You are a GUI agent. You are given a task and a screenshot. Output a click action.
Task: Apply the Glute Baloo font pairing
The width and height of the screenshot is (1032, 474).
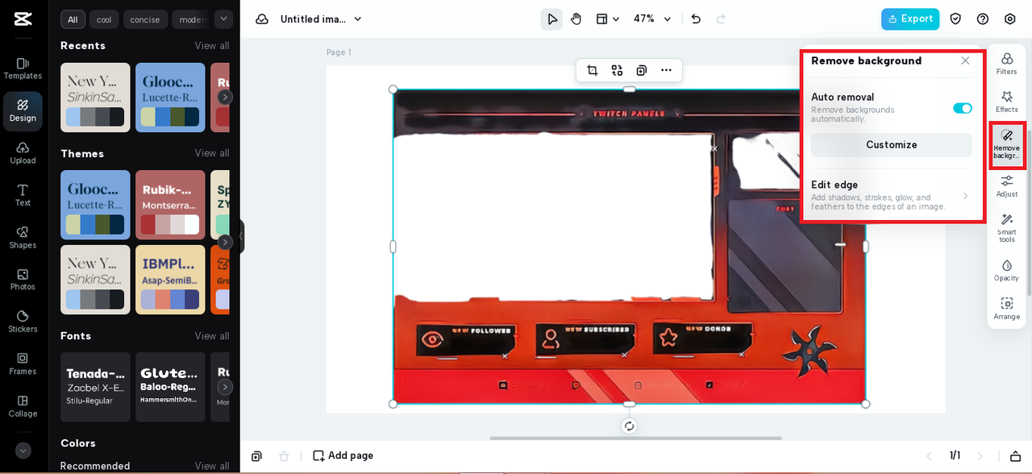pos(170,387)
